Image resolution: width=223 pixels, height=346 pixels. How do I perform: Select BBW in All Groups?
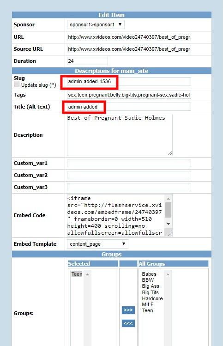coord(148,280)
